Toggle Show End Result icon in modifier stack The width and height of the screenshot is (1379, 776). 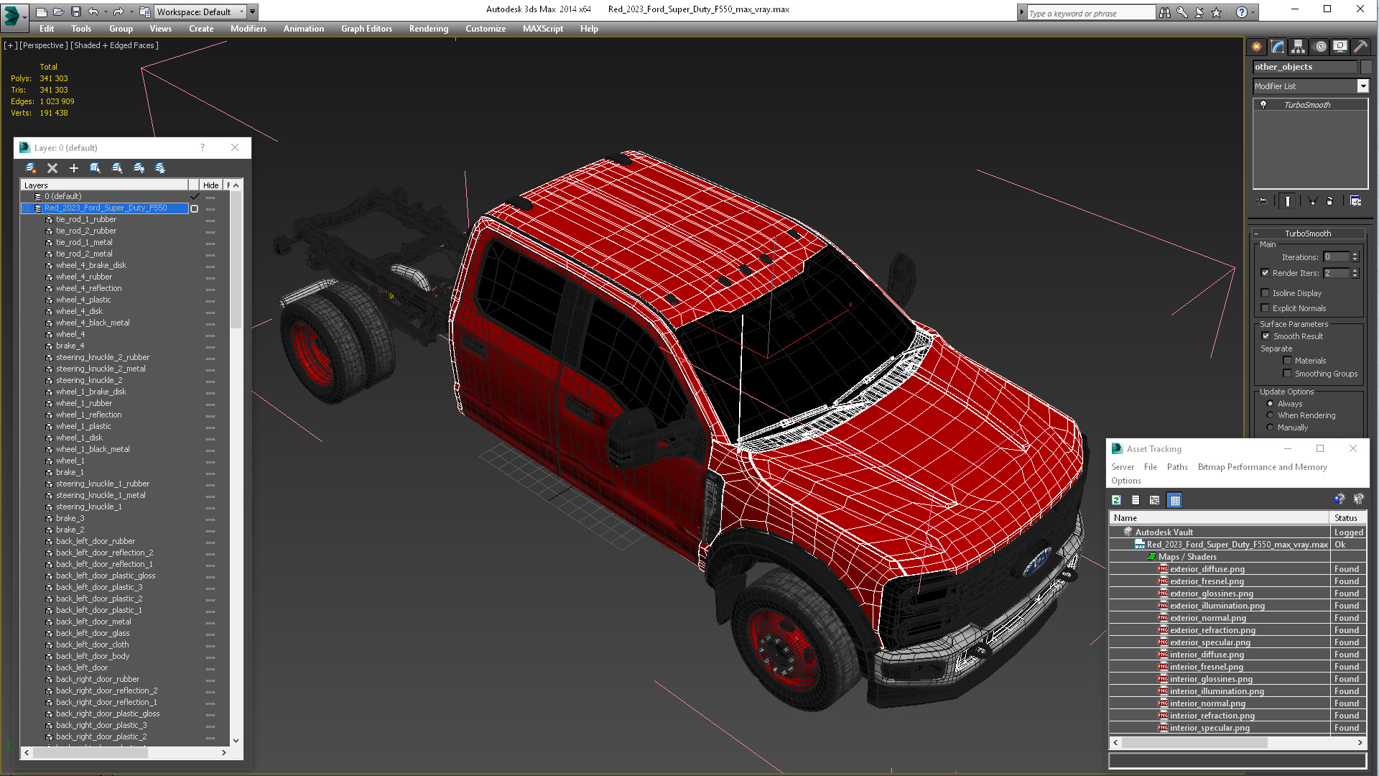pyautogui.click(x=1288, y=201)
